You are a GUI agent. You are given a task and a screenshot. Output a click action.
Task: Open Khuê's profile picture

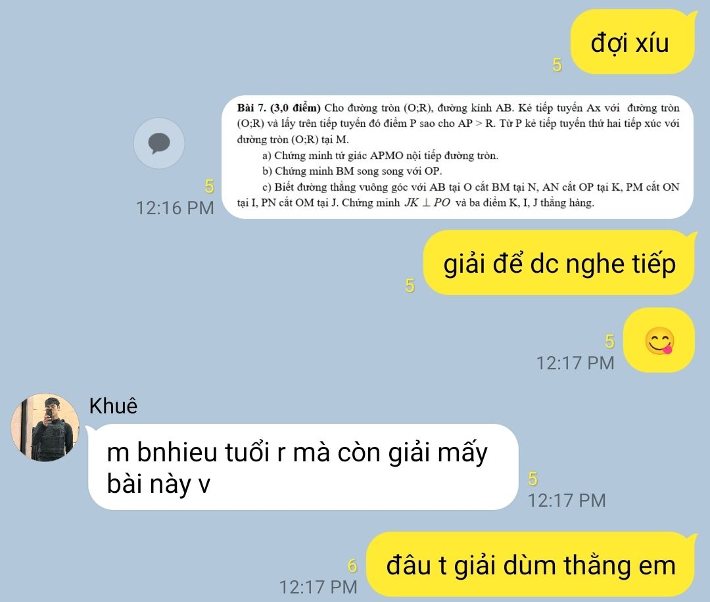45,427
